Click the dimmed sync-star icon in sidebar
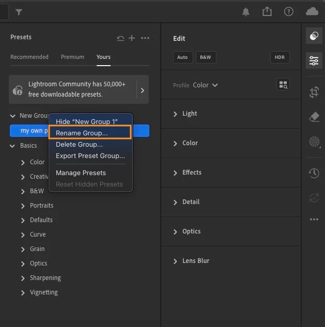This screenshot has width=325, height=327. 314,198
